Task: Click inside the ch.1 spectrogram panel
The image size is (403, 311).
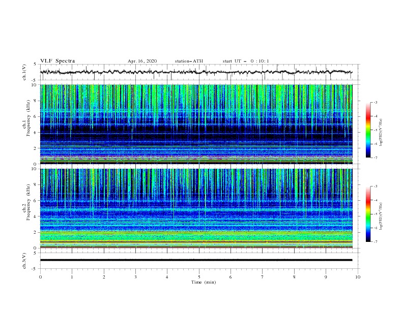Action: pos(196,124)
